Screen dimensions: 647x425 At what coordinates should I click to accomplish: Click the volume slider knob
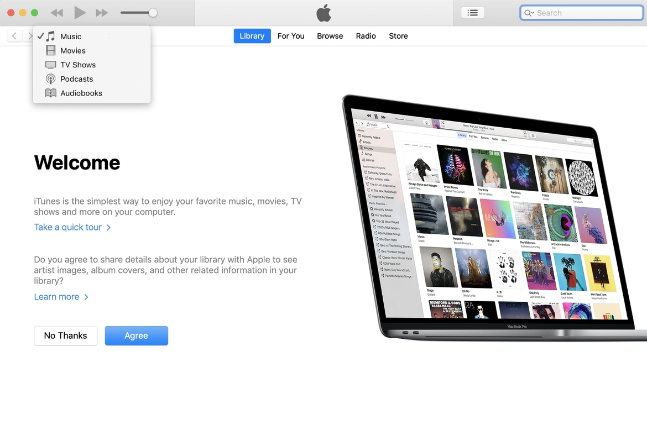(153, 13)
